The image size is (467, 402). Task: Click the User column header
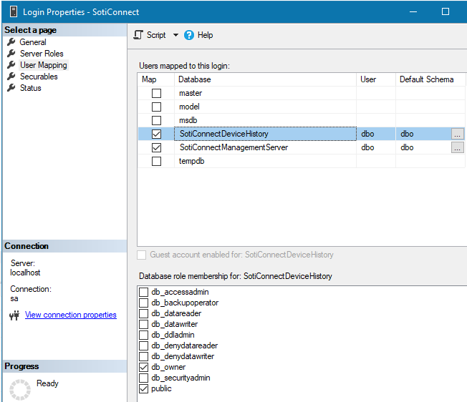point(376,79)
